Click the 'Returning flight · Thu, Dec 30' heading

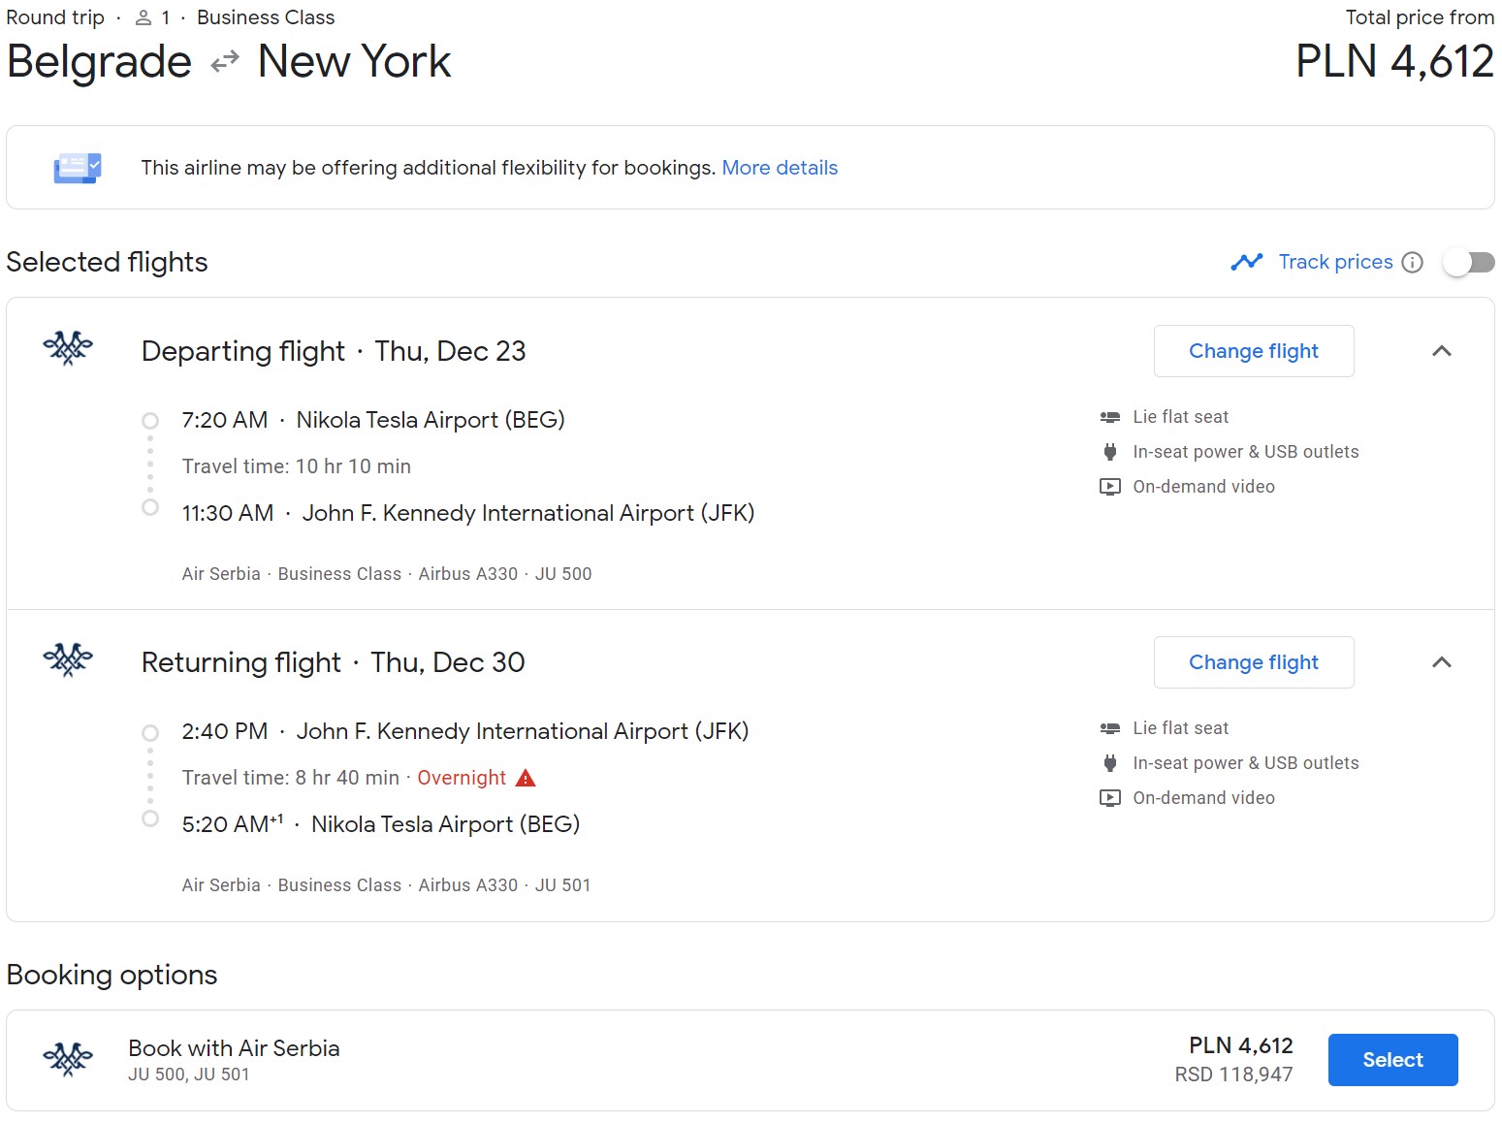point(334,662)
